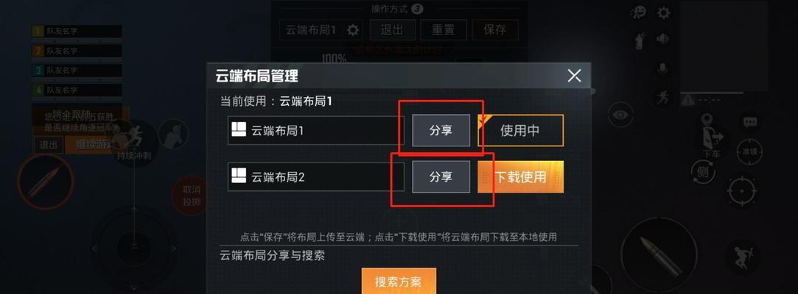This screenshot has width=798, height=294.
Task: Click the 使用中 status button
Action: pos(521,131)
